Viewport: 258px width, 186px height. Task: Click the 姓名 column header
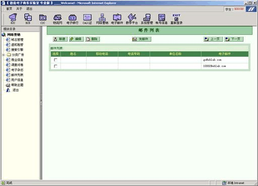(x=74, y=54)
